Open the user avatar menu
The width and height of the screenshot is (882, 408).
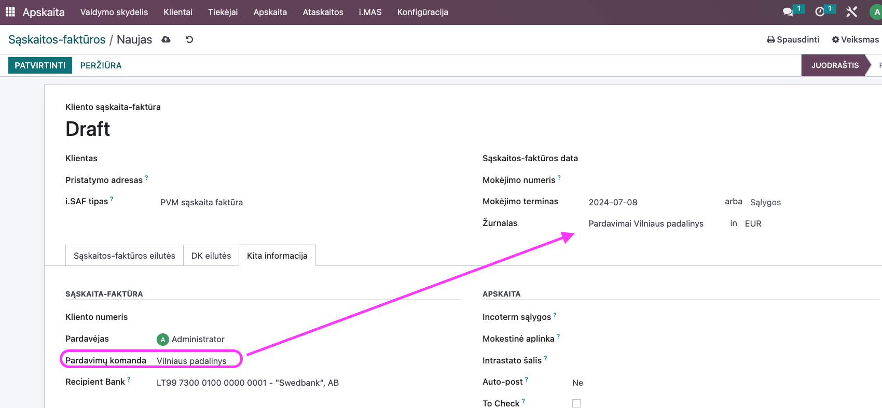[876, 12]
